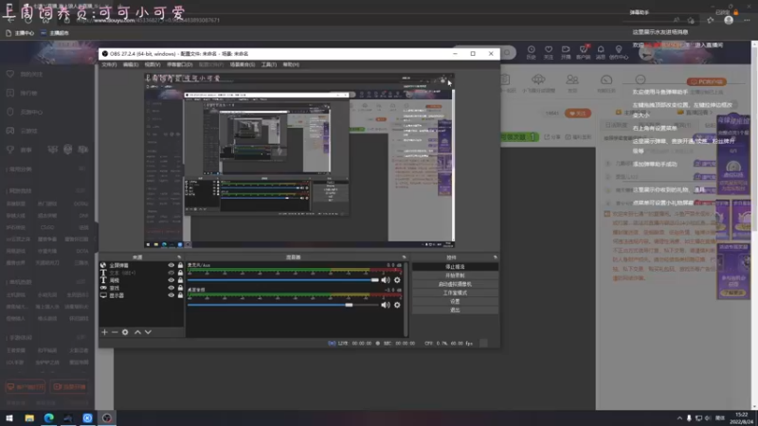Open the 视图(V) menu in OBS
The height and width of the screenshot is (426, 758).
[153, 64]
